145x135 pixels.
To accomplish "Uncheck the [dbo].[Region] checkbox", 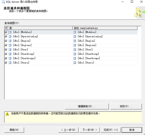I will click(x=6, y=41).
